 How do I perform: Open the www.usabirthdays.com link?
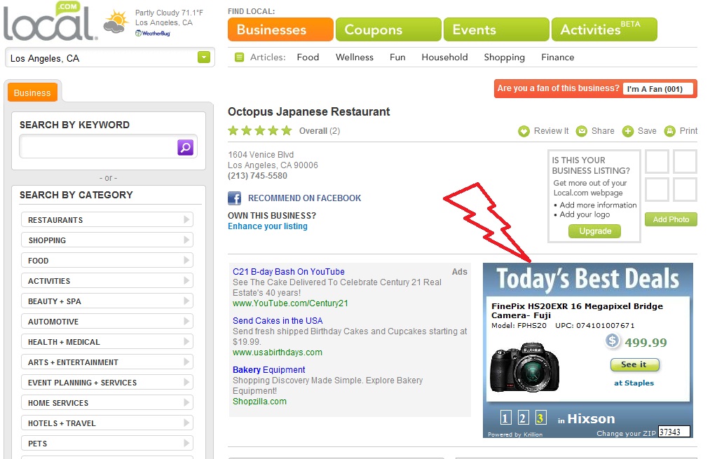click(278, 352)
